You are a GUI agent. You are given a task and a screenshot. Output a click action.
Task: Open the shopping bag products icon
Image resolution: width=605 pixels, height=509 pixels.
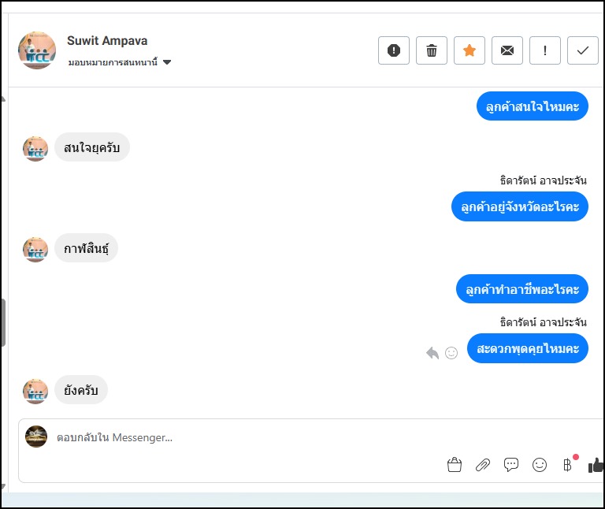[x=454, y=465]
